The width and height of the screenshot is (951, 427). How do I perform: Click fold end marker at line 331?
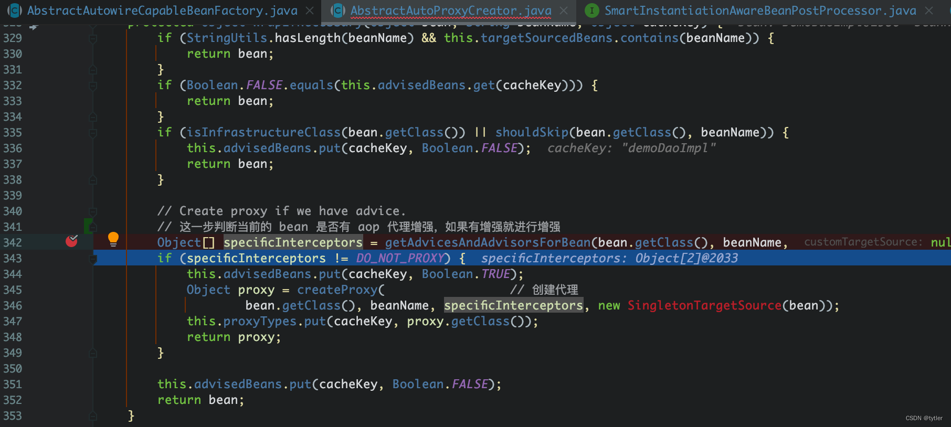pyautogui.click(x=93, y=70)
